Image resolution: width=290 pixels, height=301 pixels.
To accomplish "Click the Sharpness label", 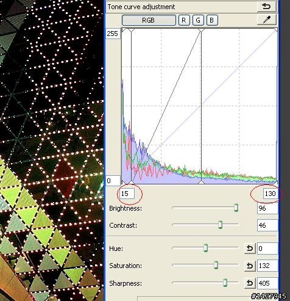I will [126, 283].
